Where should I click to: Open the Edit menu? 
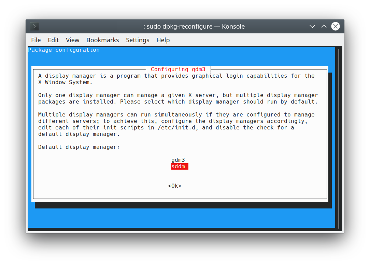coord(53,40)
